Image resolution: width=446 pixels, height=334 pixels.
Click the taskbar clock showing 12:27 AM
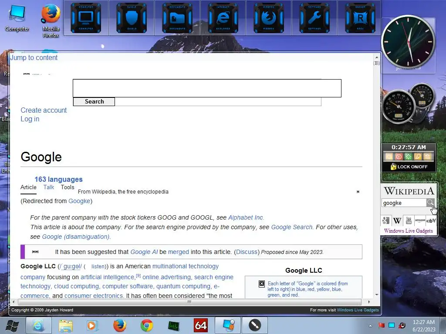pos(424,326)
